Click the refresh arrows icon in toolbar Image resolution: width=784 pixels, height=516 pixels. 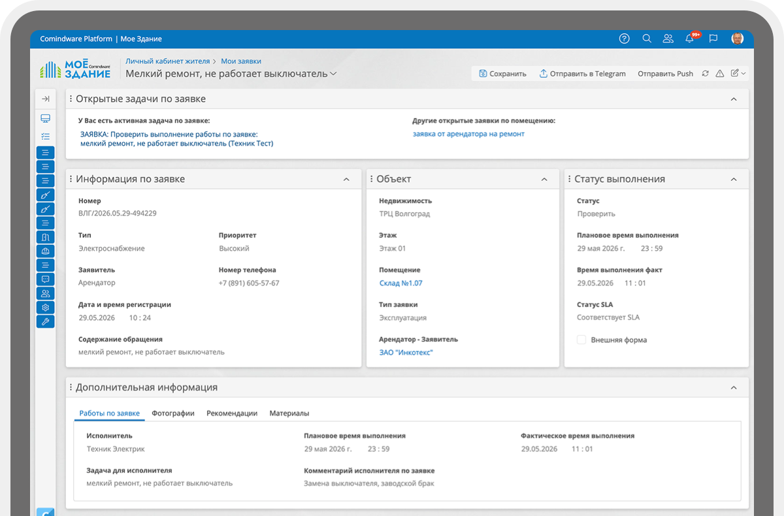pos(705,74)
